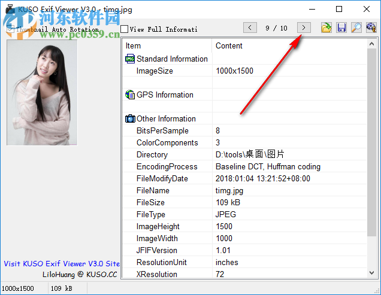Select the FileType row
This screenshot has height=295, width=381.
click(x=244, y=214)
